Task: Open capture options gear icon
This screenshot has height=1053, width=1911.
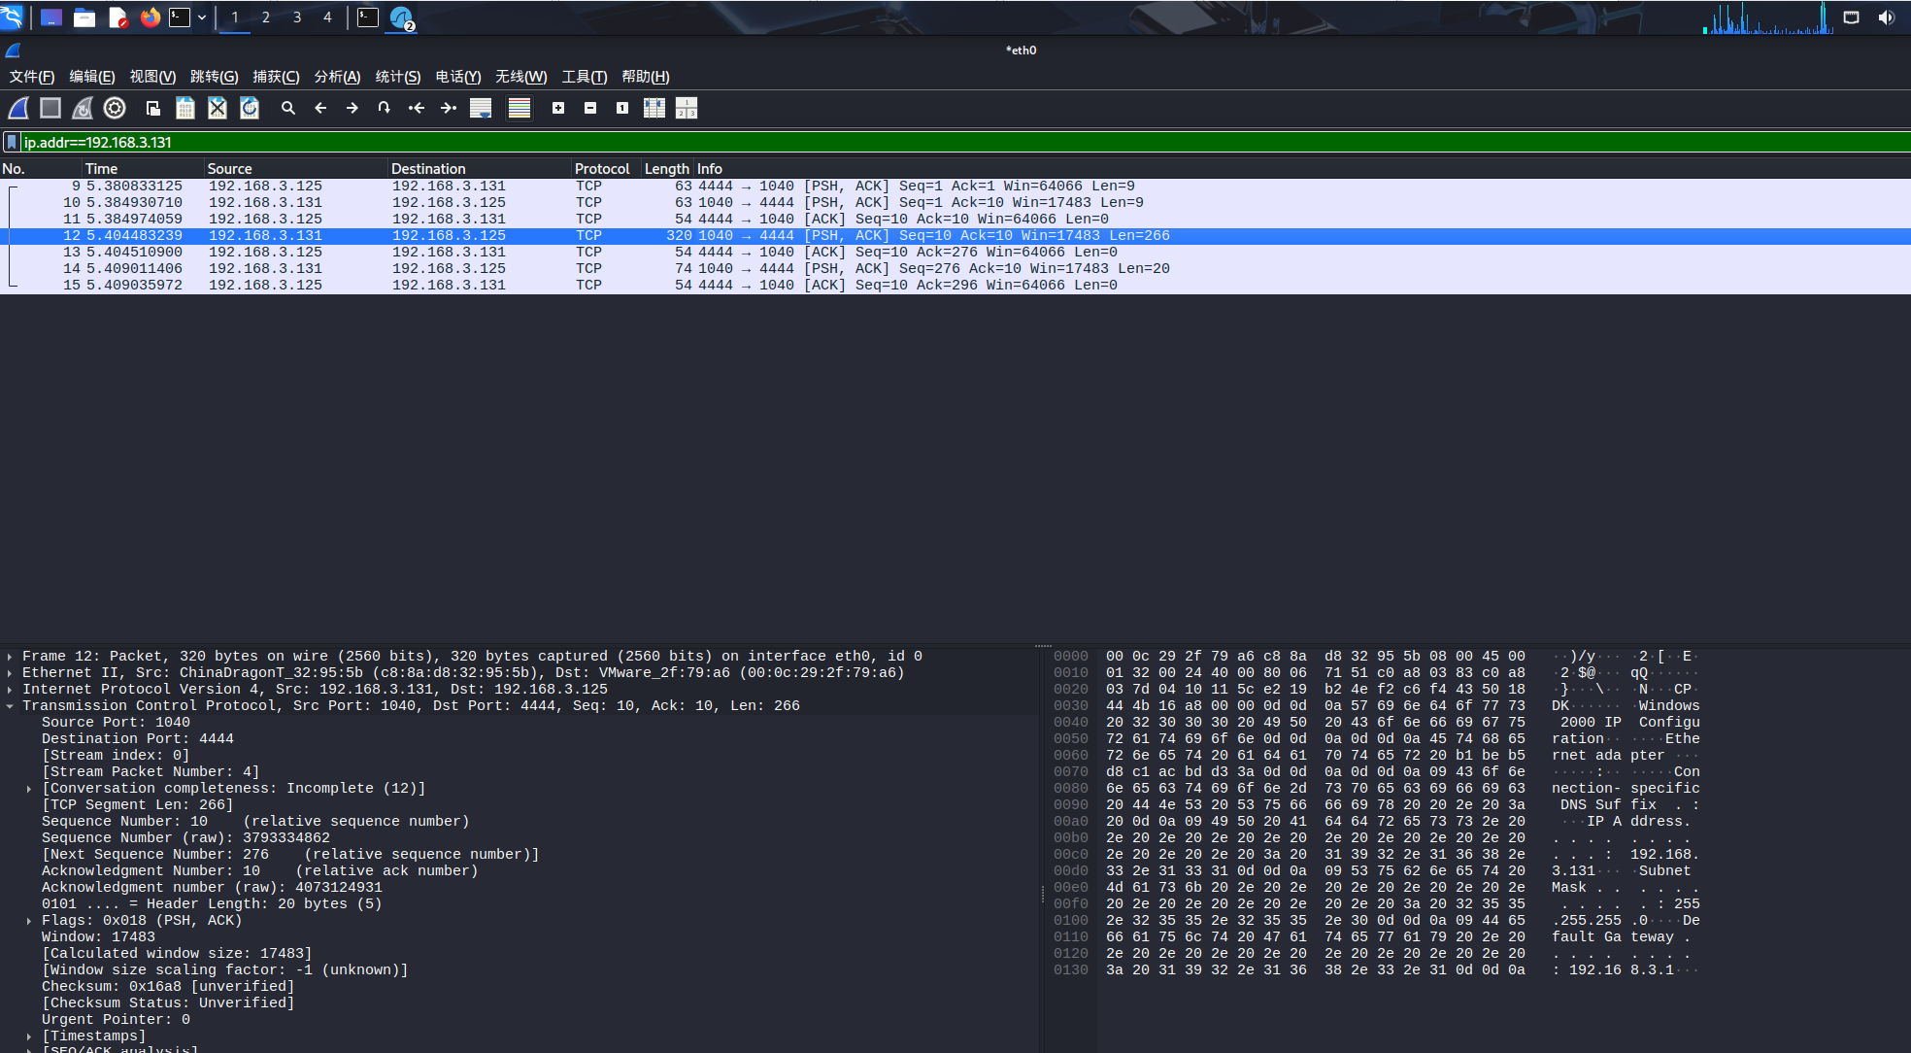Action: [x=115, y=109]
